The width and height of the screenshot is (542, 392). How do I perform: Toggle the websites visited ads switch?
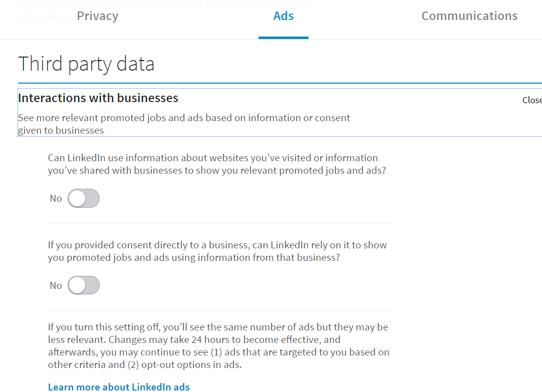pos(84,198)
